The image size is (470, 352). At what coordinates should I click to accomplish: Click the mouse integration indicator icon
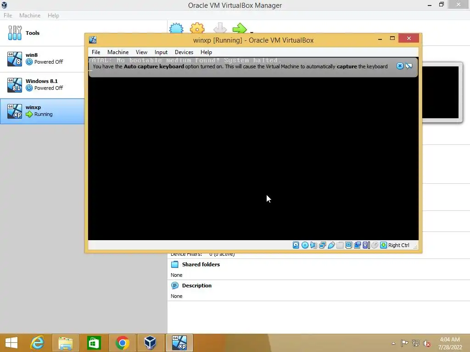tap(375, 245)
